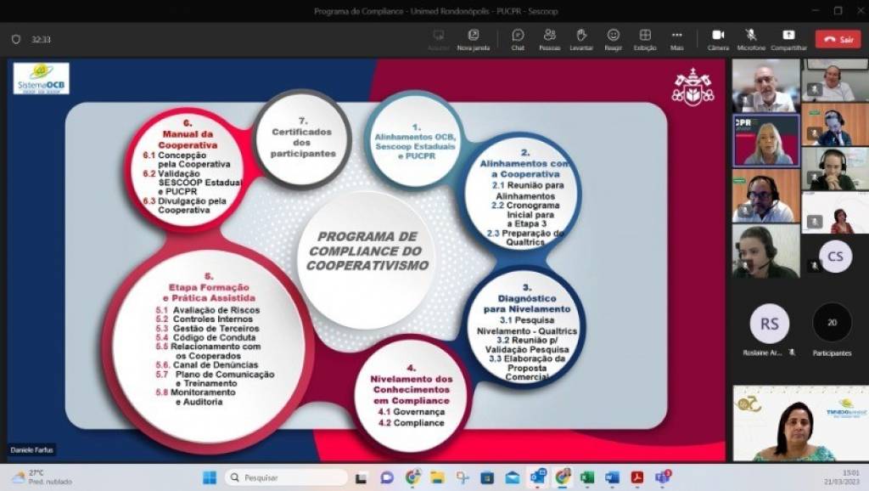Open the meeting Chat panel
Image resolution: width=869 pixels, height=491 pixels.
tap(518, 39)
